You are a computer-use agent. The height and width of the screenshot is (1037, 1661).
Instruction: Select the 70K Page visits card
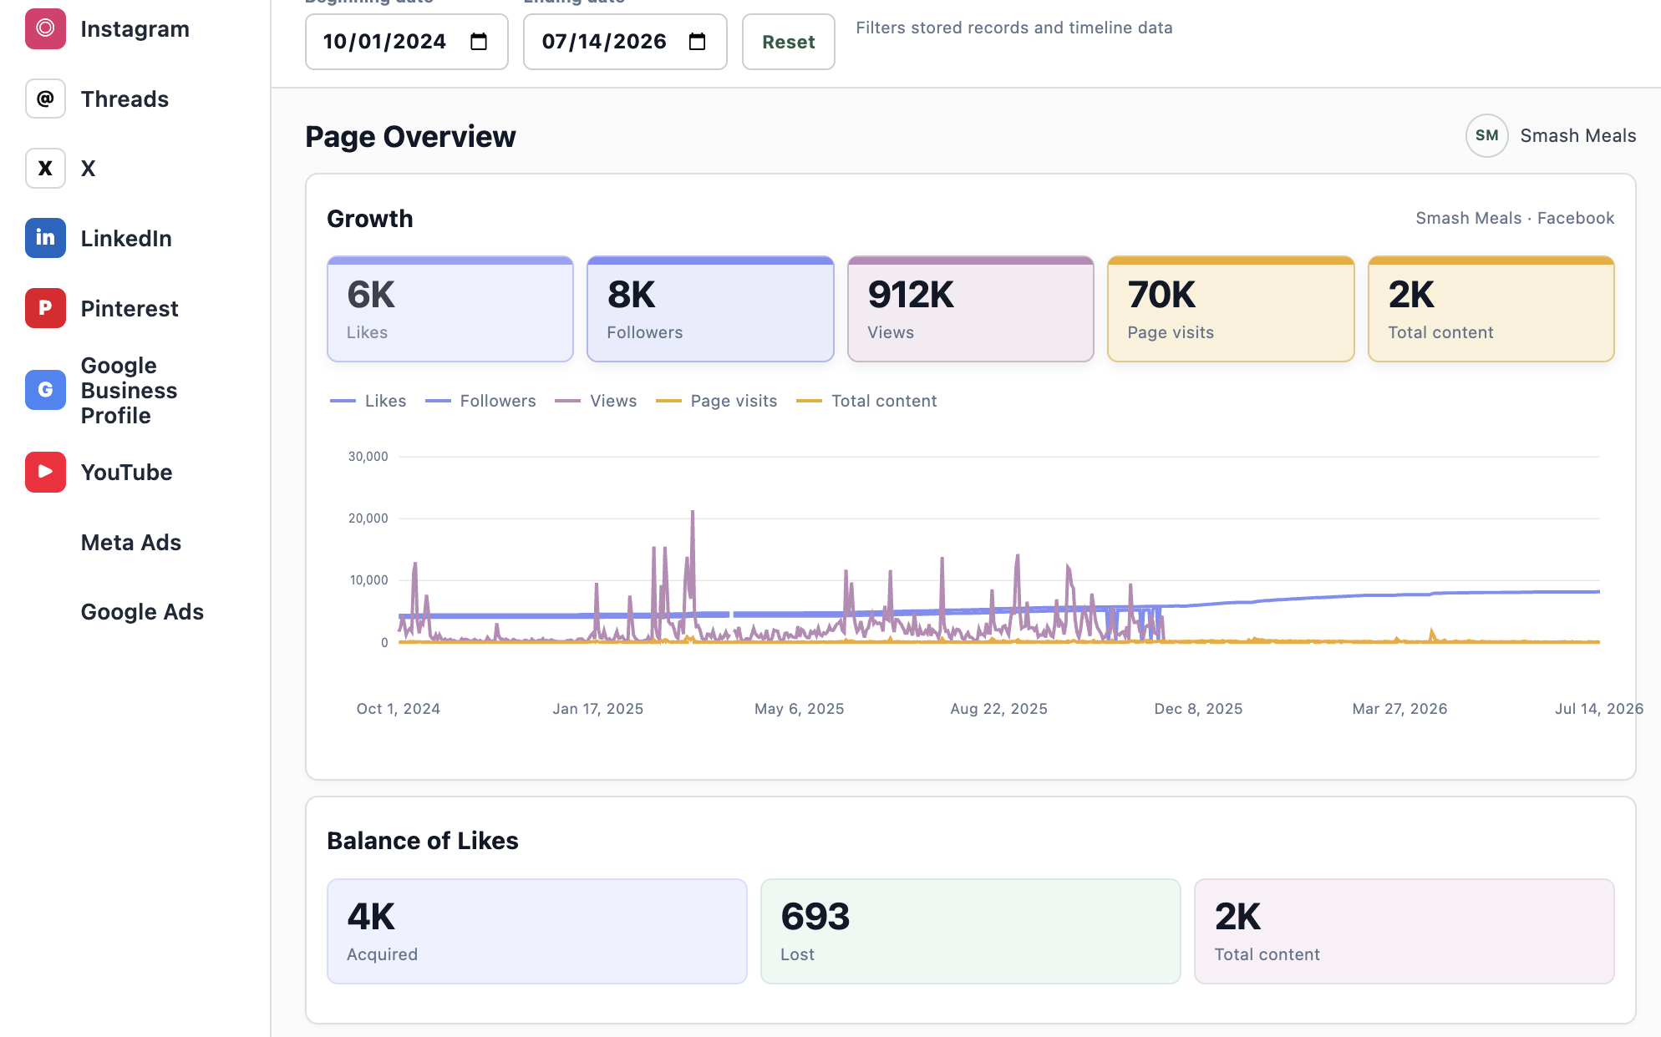[x=1231, y=309]
